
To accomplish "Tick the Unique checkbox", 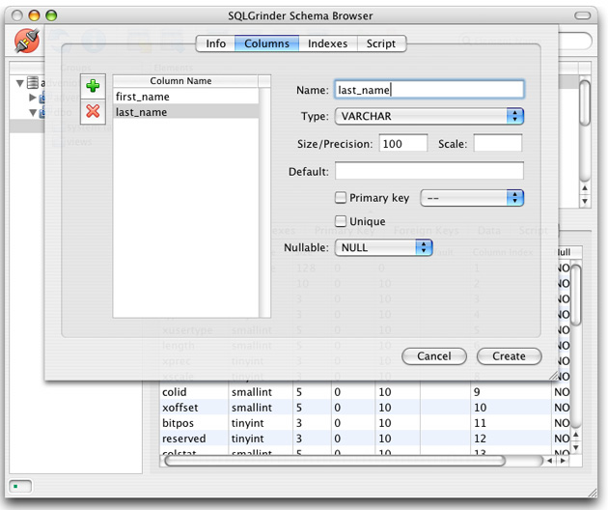I will [341, 221].
